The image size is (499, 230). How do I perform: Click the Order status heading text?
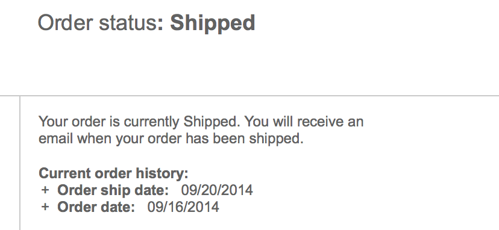[98, 23]
